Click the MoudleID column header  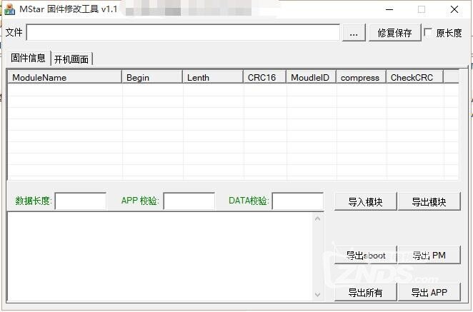point(311,77)
